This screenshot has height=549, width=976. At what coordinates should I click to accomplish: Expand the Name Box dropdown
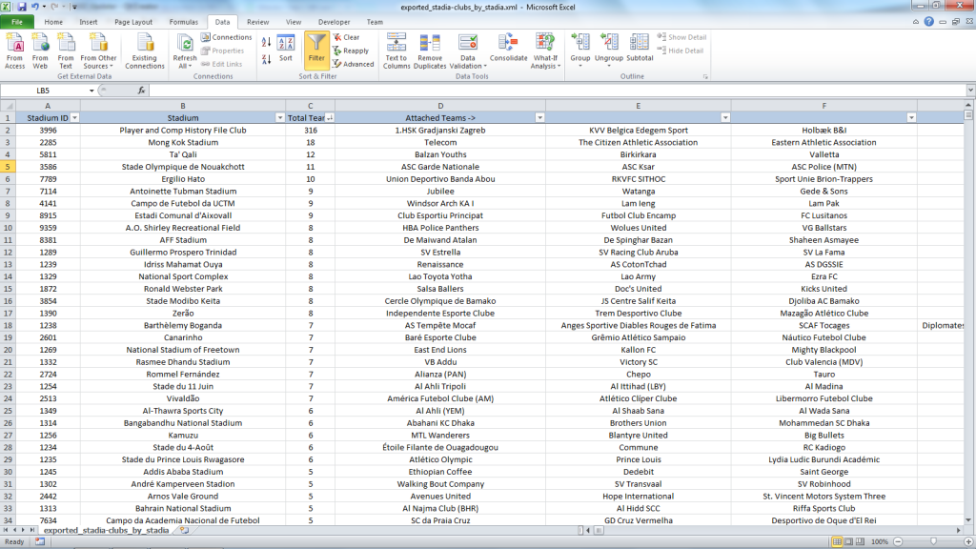pos(91,91)
